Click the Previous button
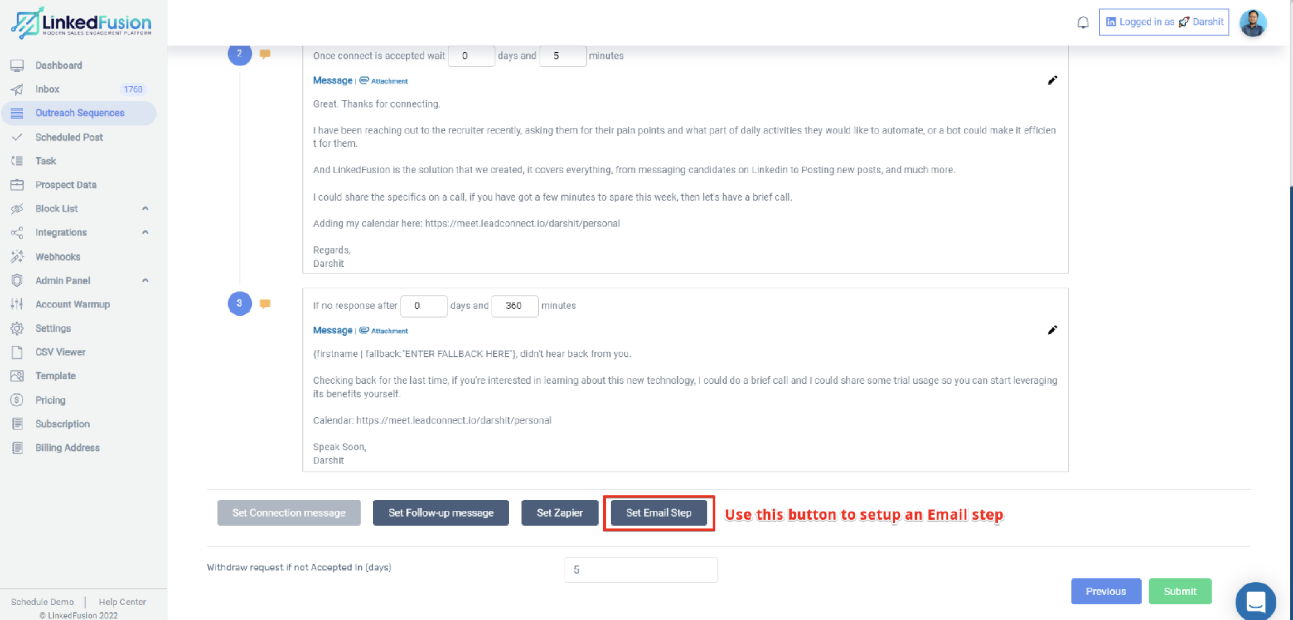Screen dimensions: 1293x620 click(x=1106, y=591)
